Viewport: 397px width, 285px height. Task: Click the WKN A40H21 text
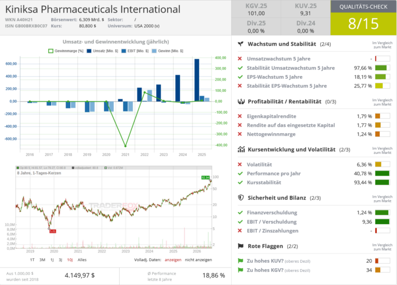18,20
